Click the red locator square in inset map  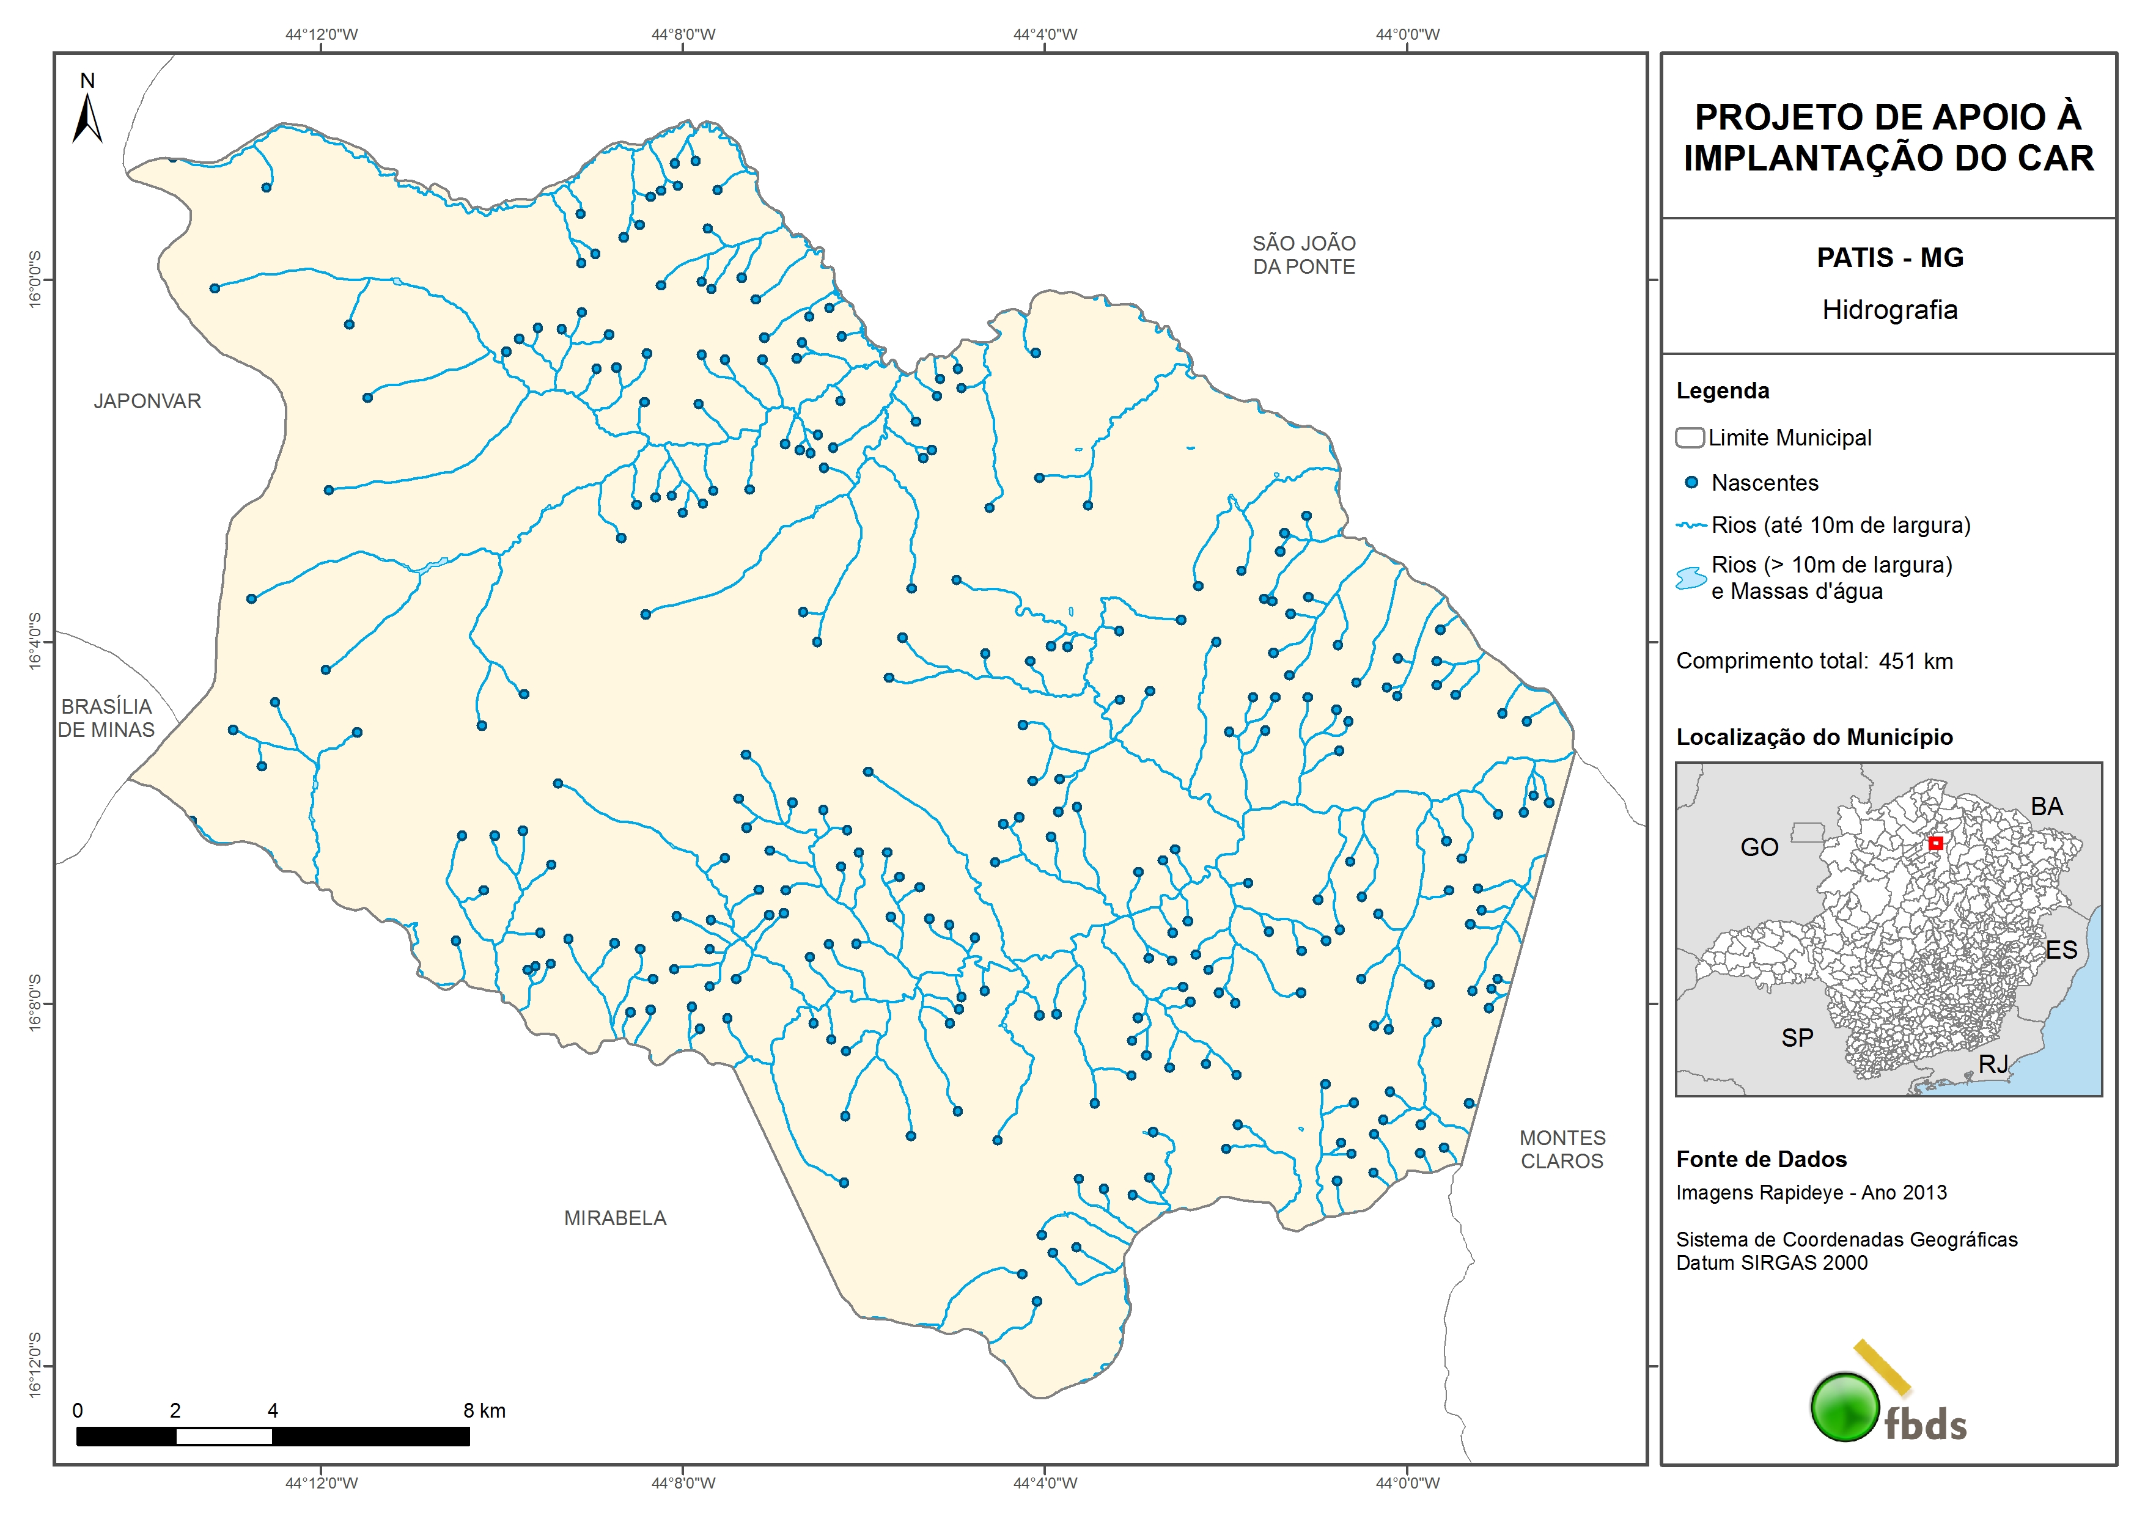[1936, 843]
